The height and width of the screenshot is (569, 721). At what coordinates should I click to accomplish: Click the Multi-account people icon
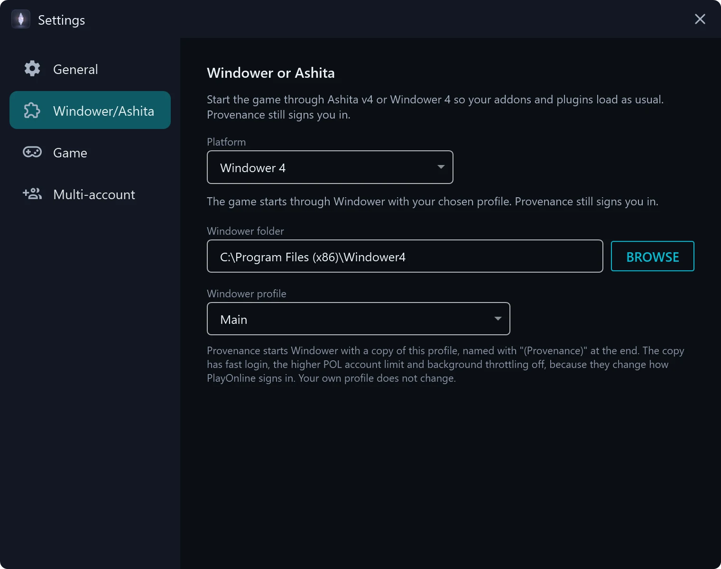click(x=32, y=194)
